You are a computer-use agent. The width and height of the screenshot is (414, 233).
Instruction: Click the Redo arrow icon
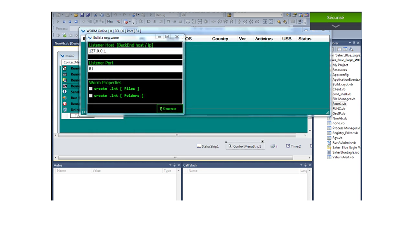(x=125, y=15)
